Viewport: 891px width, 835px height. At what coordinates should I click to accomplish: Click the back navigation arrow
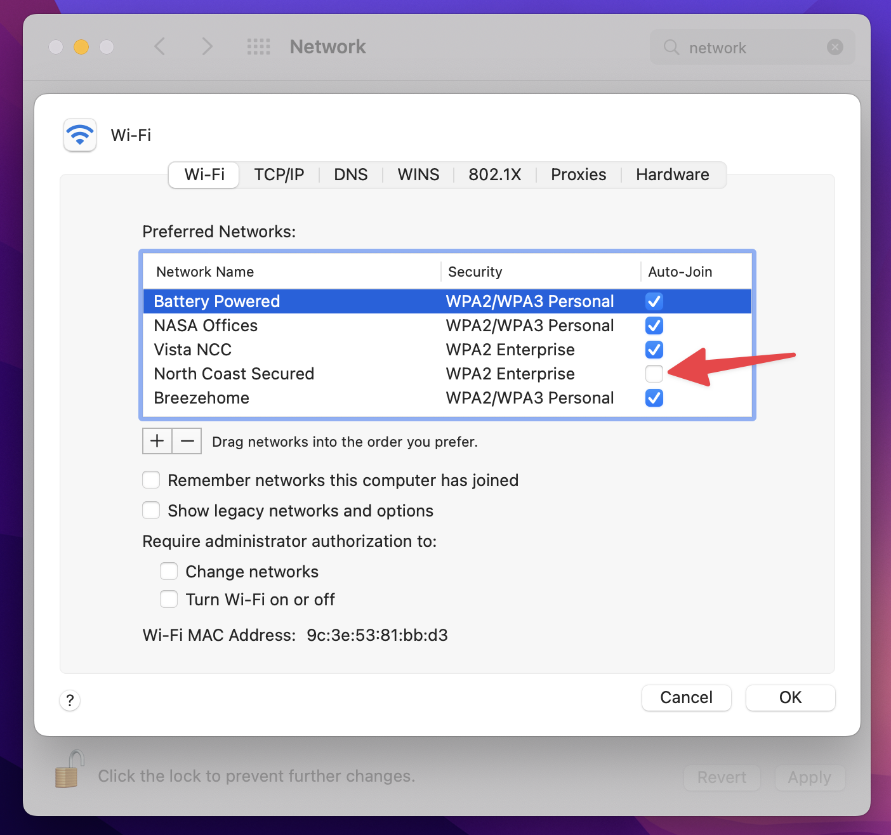tap(160, 47)
